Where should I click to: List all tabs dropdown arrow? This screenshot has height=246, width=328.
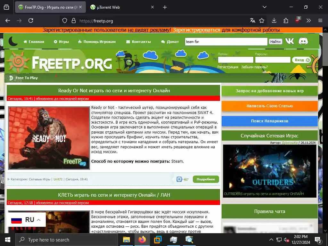264,7
